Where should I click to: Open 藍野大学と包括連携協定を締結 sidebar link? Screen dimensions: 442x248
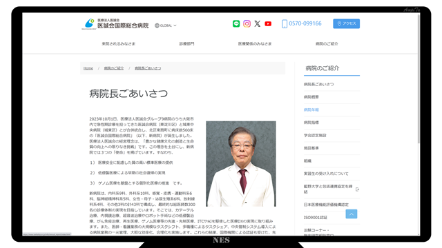[x=328, y=189]
